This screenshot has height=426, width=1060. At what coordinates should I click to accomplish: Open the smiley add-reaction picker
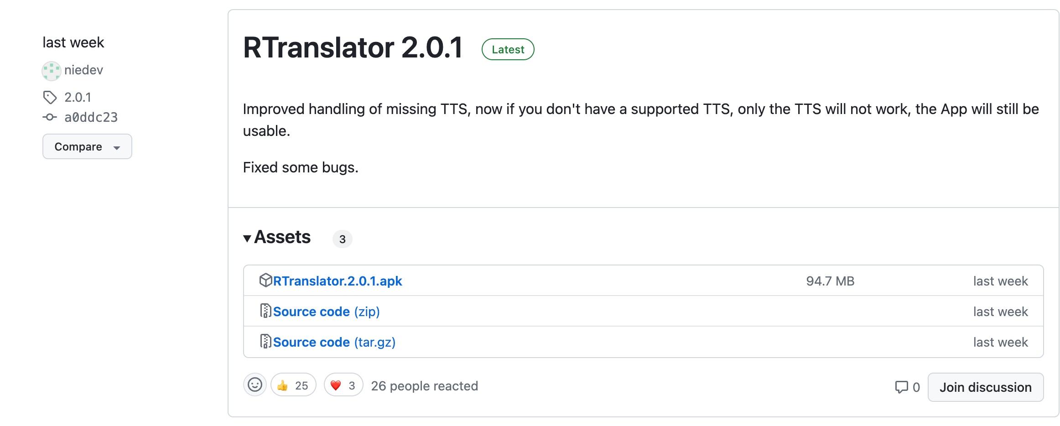255,385
